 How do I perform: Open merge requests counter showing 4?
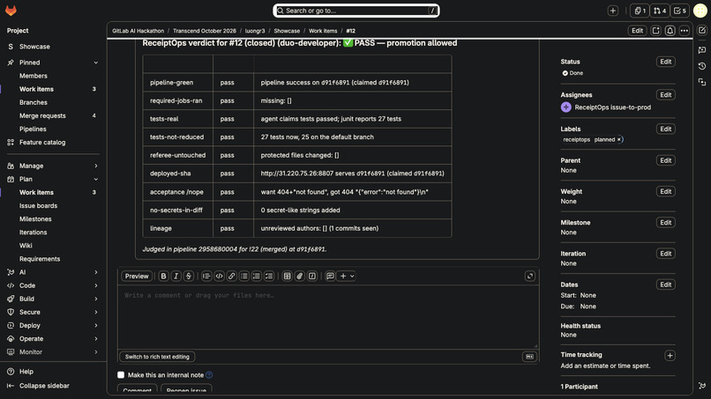click(660, 11)
